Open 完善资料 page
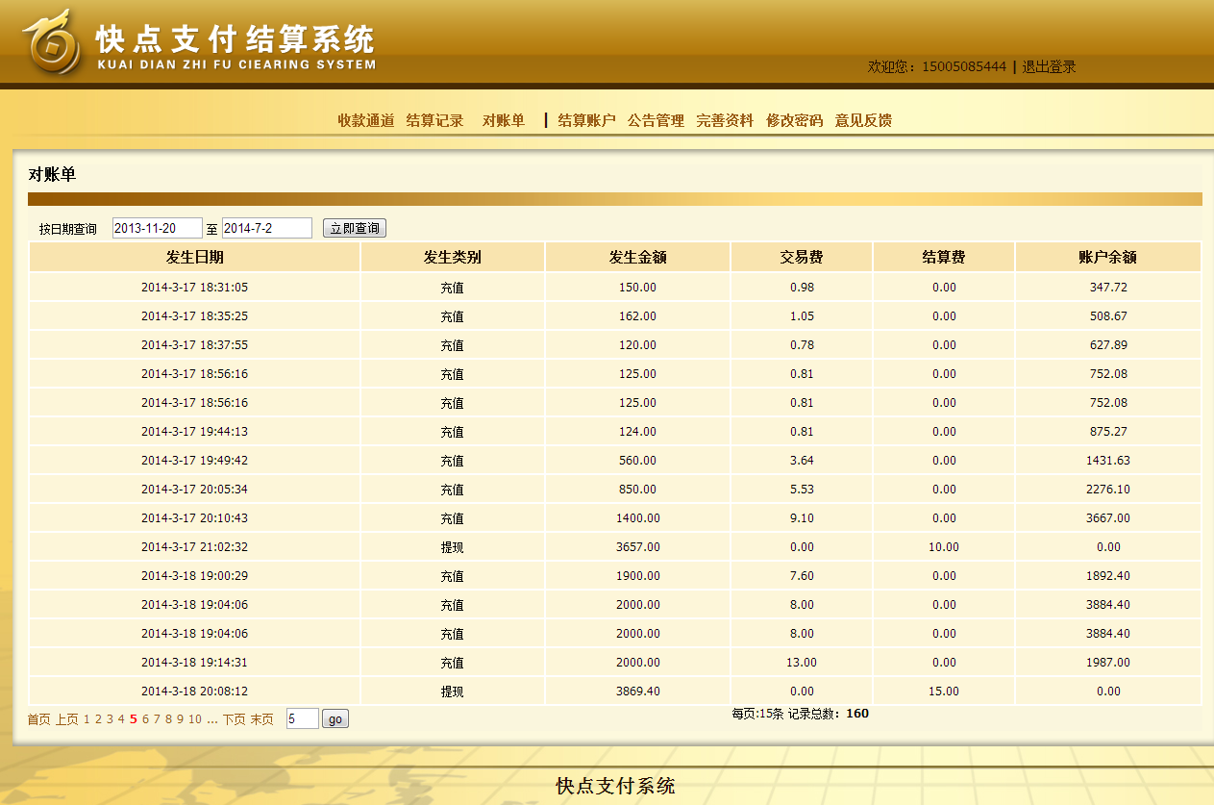The width and height of the screenshot is (1214, 805). pyautogui.click(x=725, y=120)
